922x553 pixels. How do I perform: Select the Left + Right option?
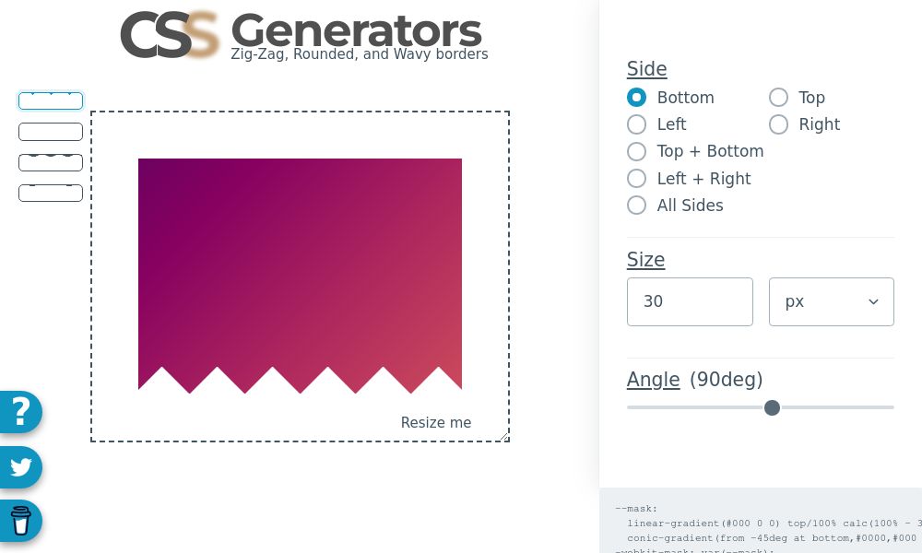click(x=637, y=179)
